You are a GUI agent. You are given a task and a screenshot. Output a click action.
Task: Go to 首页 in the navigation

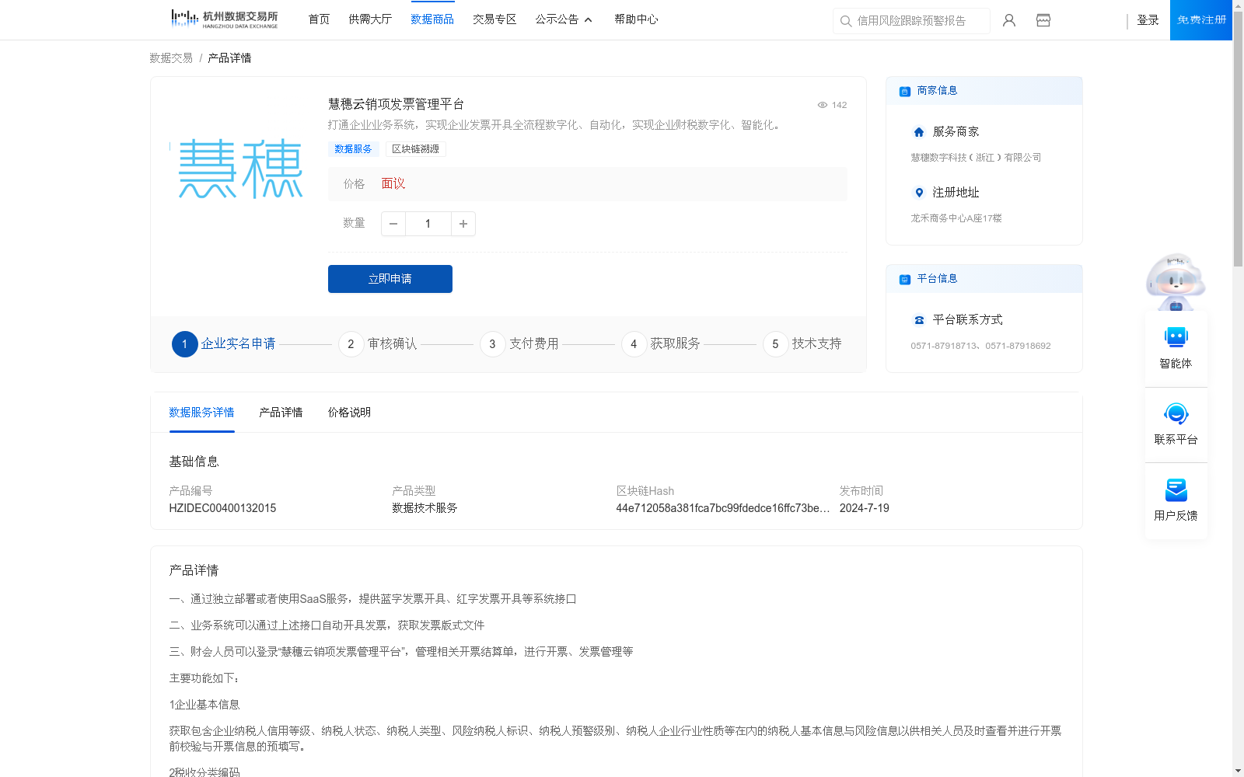(x=319, y=19)
